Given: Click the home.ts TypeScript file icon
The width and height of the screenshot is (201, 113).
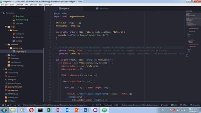Looking at the screenshot, I should click(14, 41).
